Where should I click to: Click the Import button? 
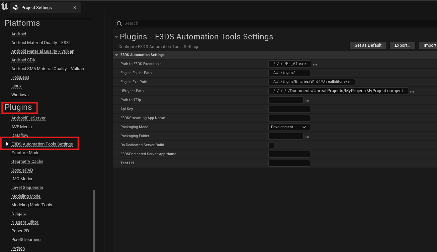click(x=428, y=45)
